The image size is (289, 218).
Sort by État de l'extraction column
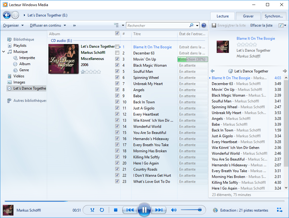192,34
